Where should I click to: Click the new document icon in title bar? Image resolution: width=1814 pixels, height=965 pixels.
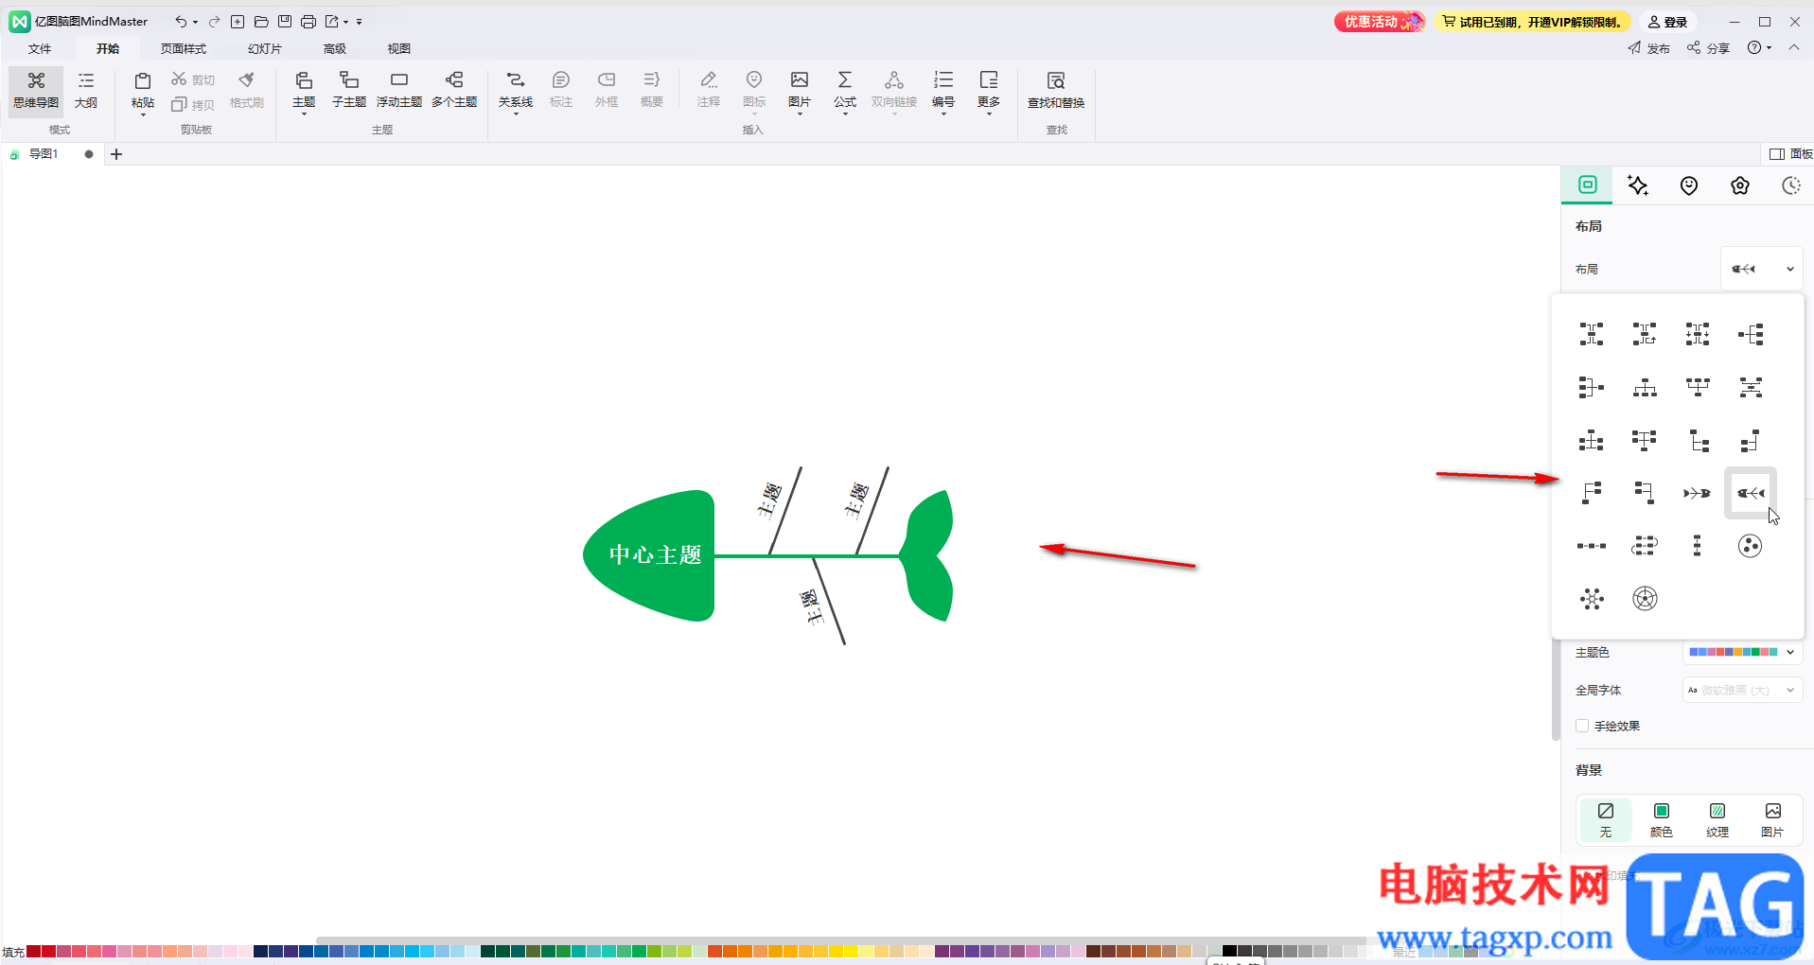pyautogui.click(x=238, y=21)
